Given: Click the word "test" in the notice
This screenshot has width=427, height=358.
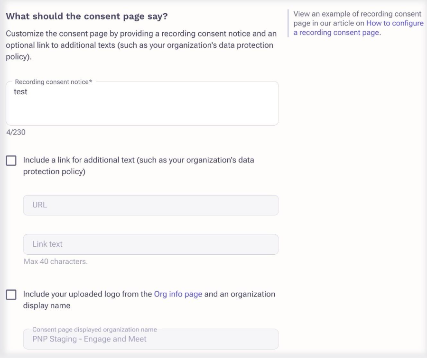Looking at the screenshot, I should point(20,92).
